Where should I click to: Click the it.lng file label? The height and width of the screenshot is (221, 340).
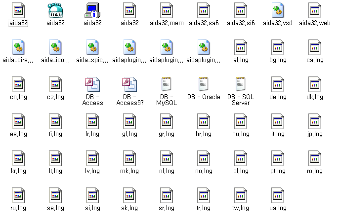tap(278, 134)
